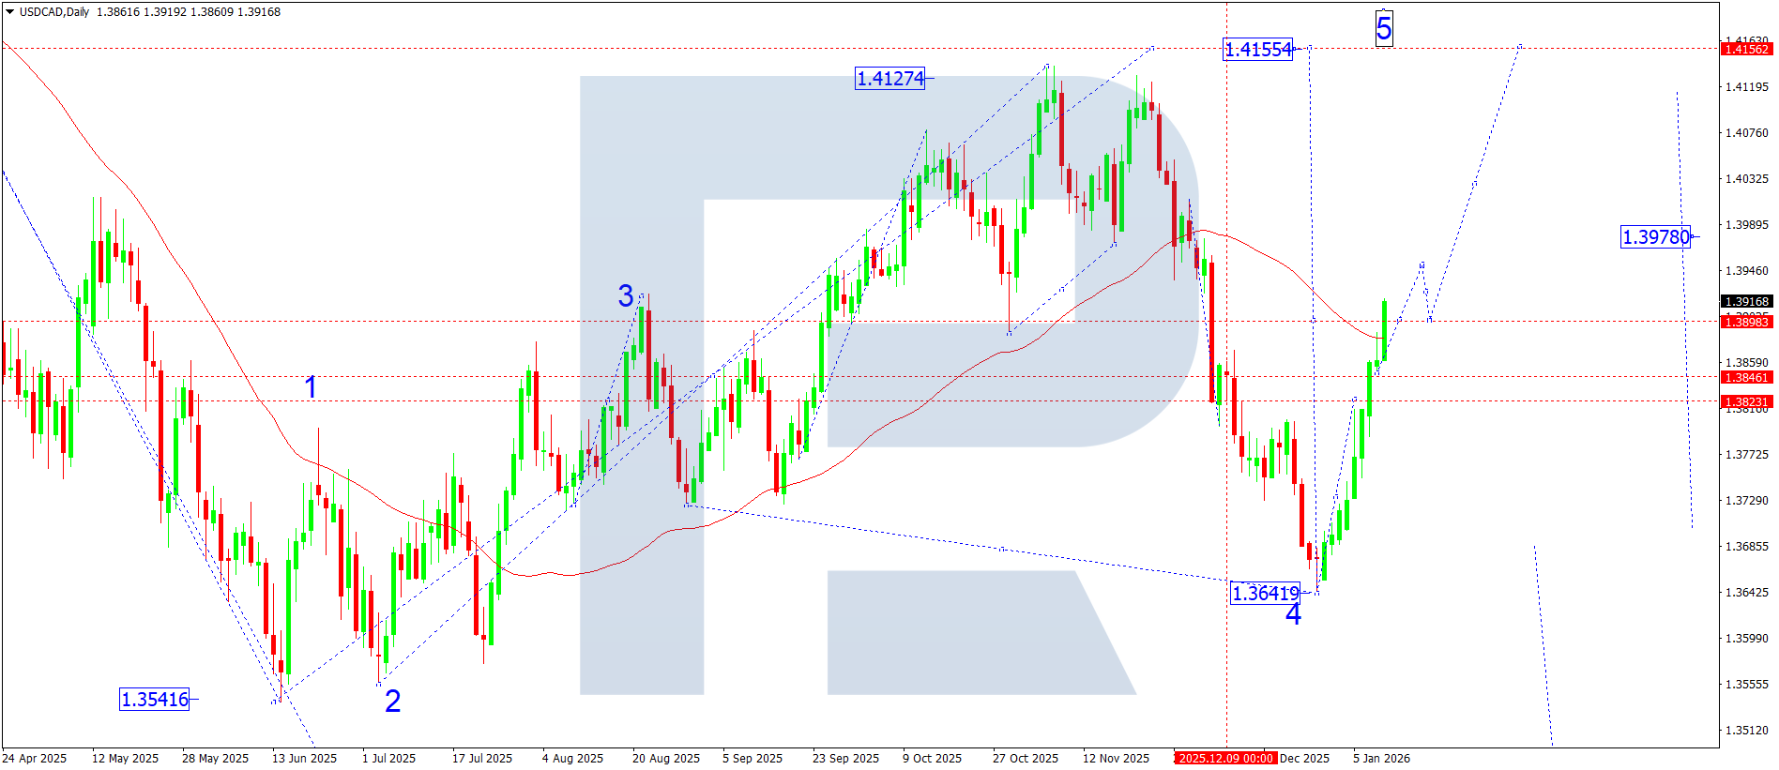Screen dimensions: 1779x770
Task: Select the wave number 1 label
Action: click(311, 386)
